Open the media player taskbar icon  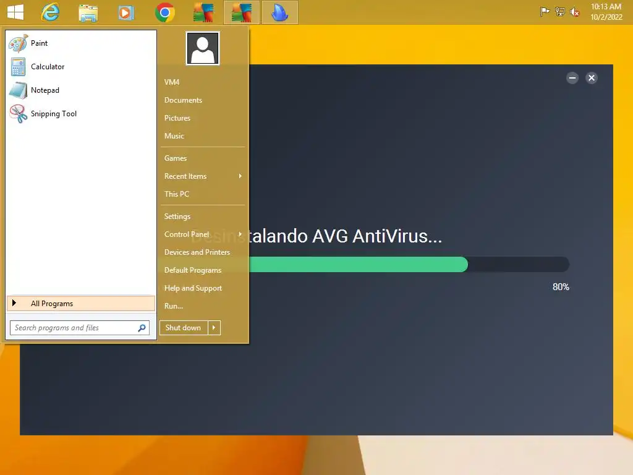click(126, 13)
